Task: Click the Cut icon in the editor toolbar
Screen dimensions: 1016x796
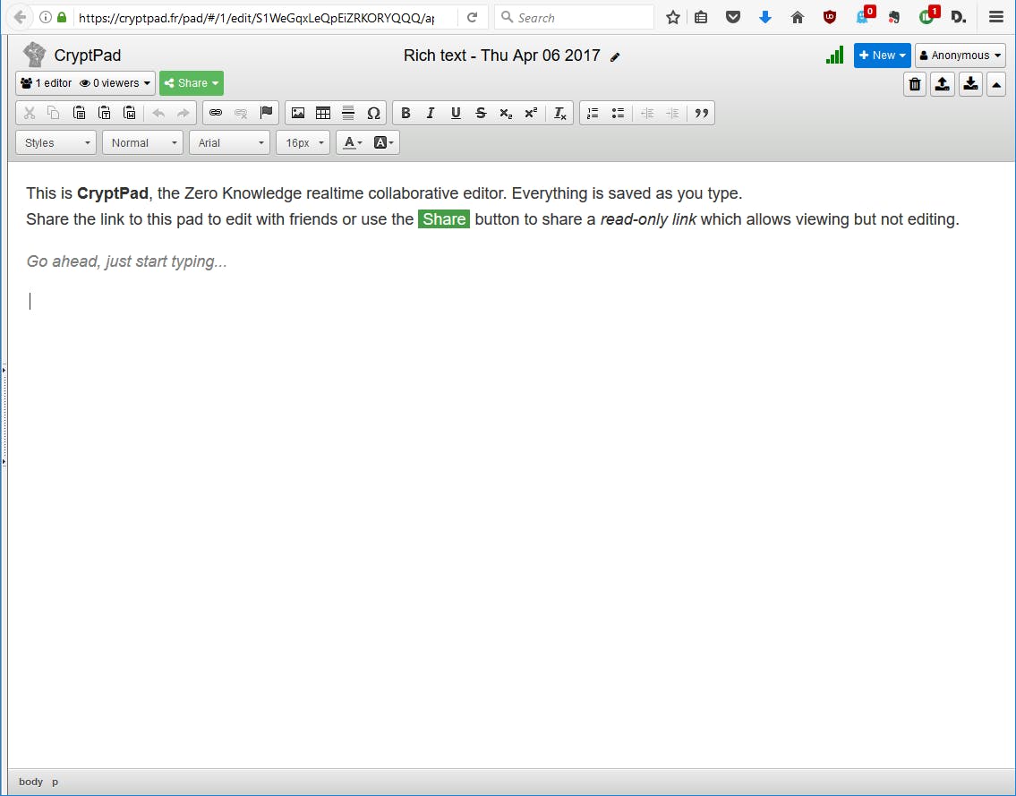Action: click(30, 113)
